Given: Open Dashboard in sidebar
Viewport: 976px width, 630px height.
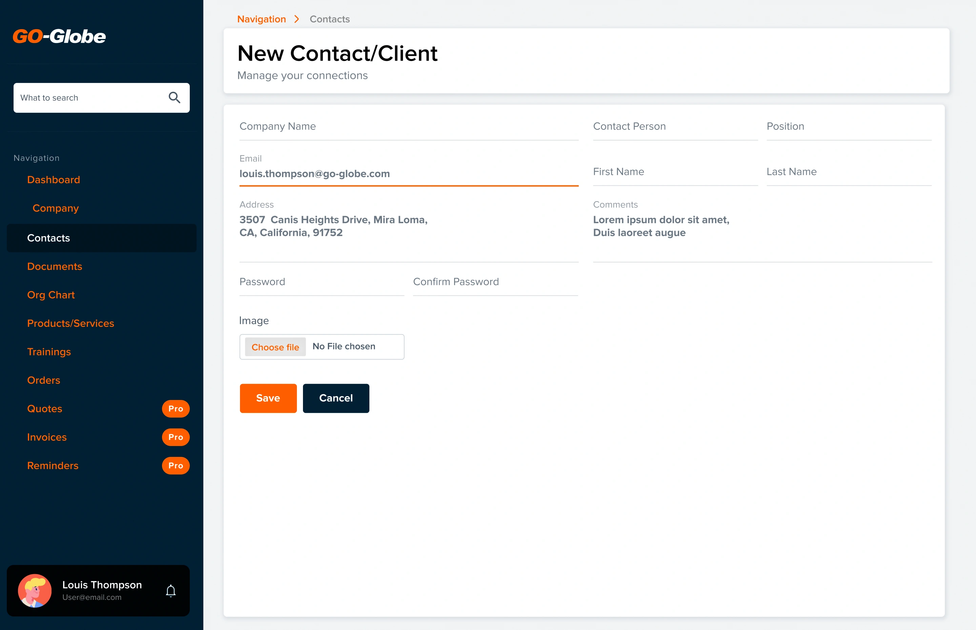Looking at the screenshot, I should (53, 180).
